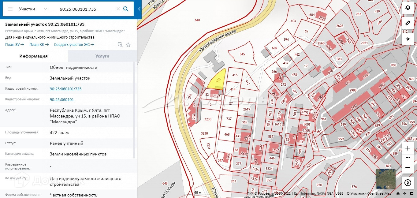This screenshot has width=417, height=198.
Task: Open the План КК link
Action: pyautogui.click(x=39, y=44)
